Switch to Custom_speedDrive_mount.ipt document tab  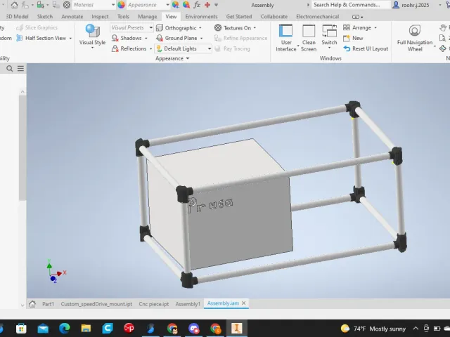tap(96, 304)
